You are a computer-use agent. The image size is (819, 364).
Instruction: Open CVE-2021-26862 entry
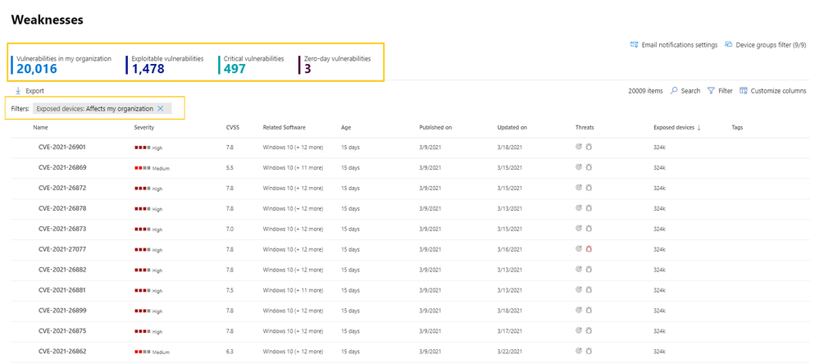pos(62,353)
